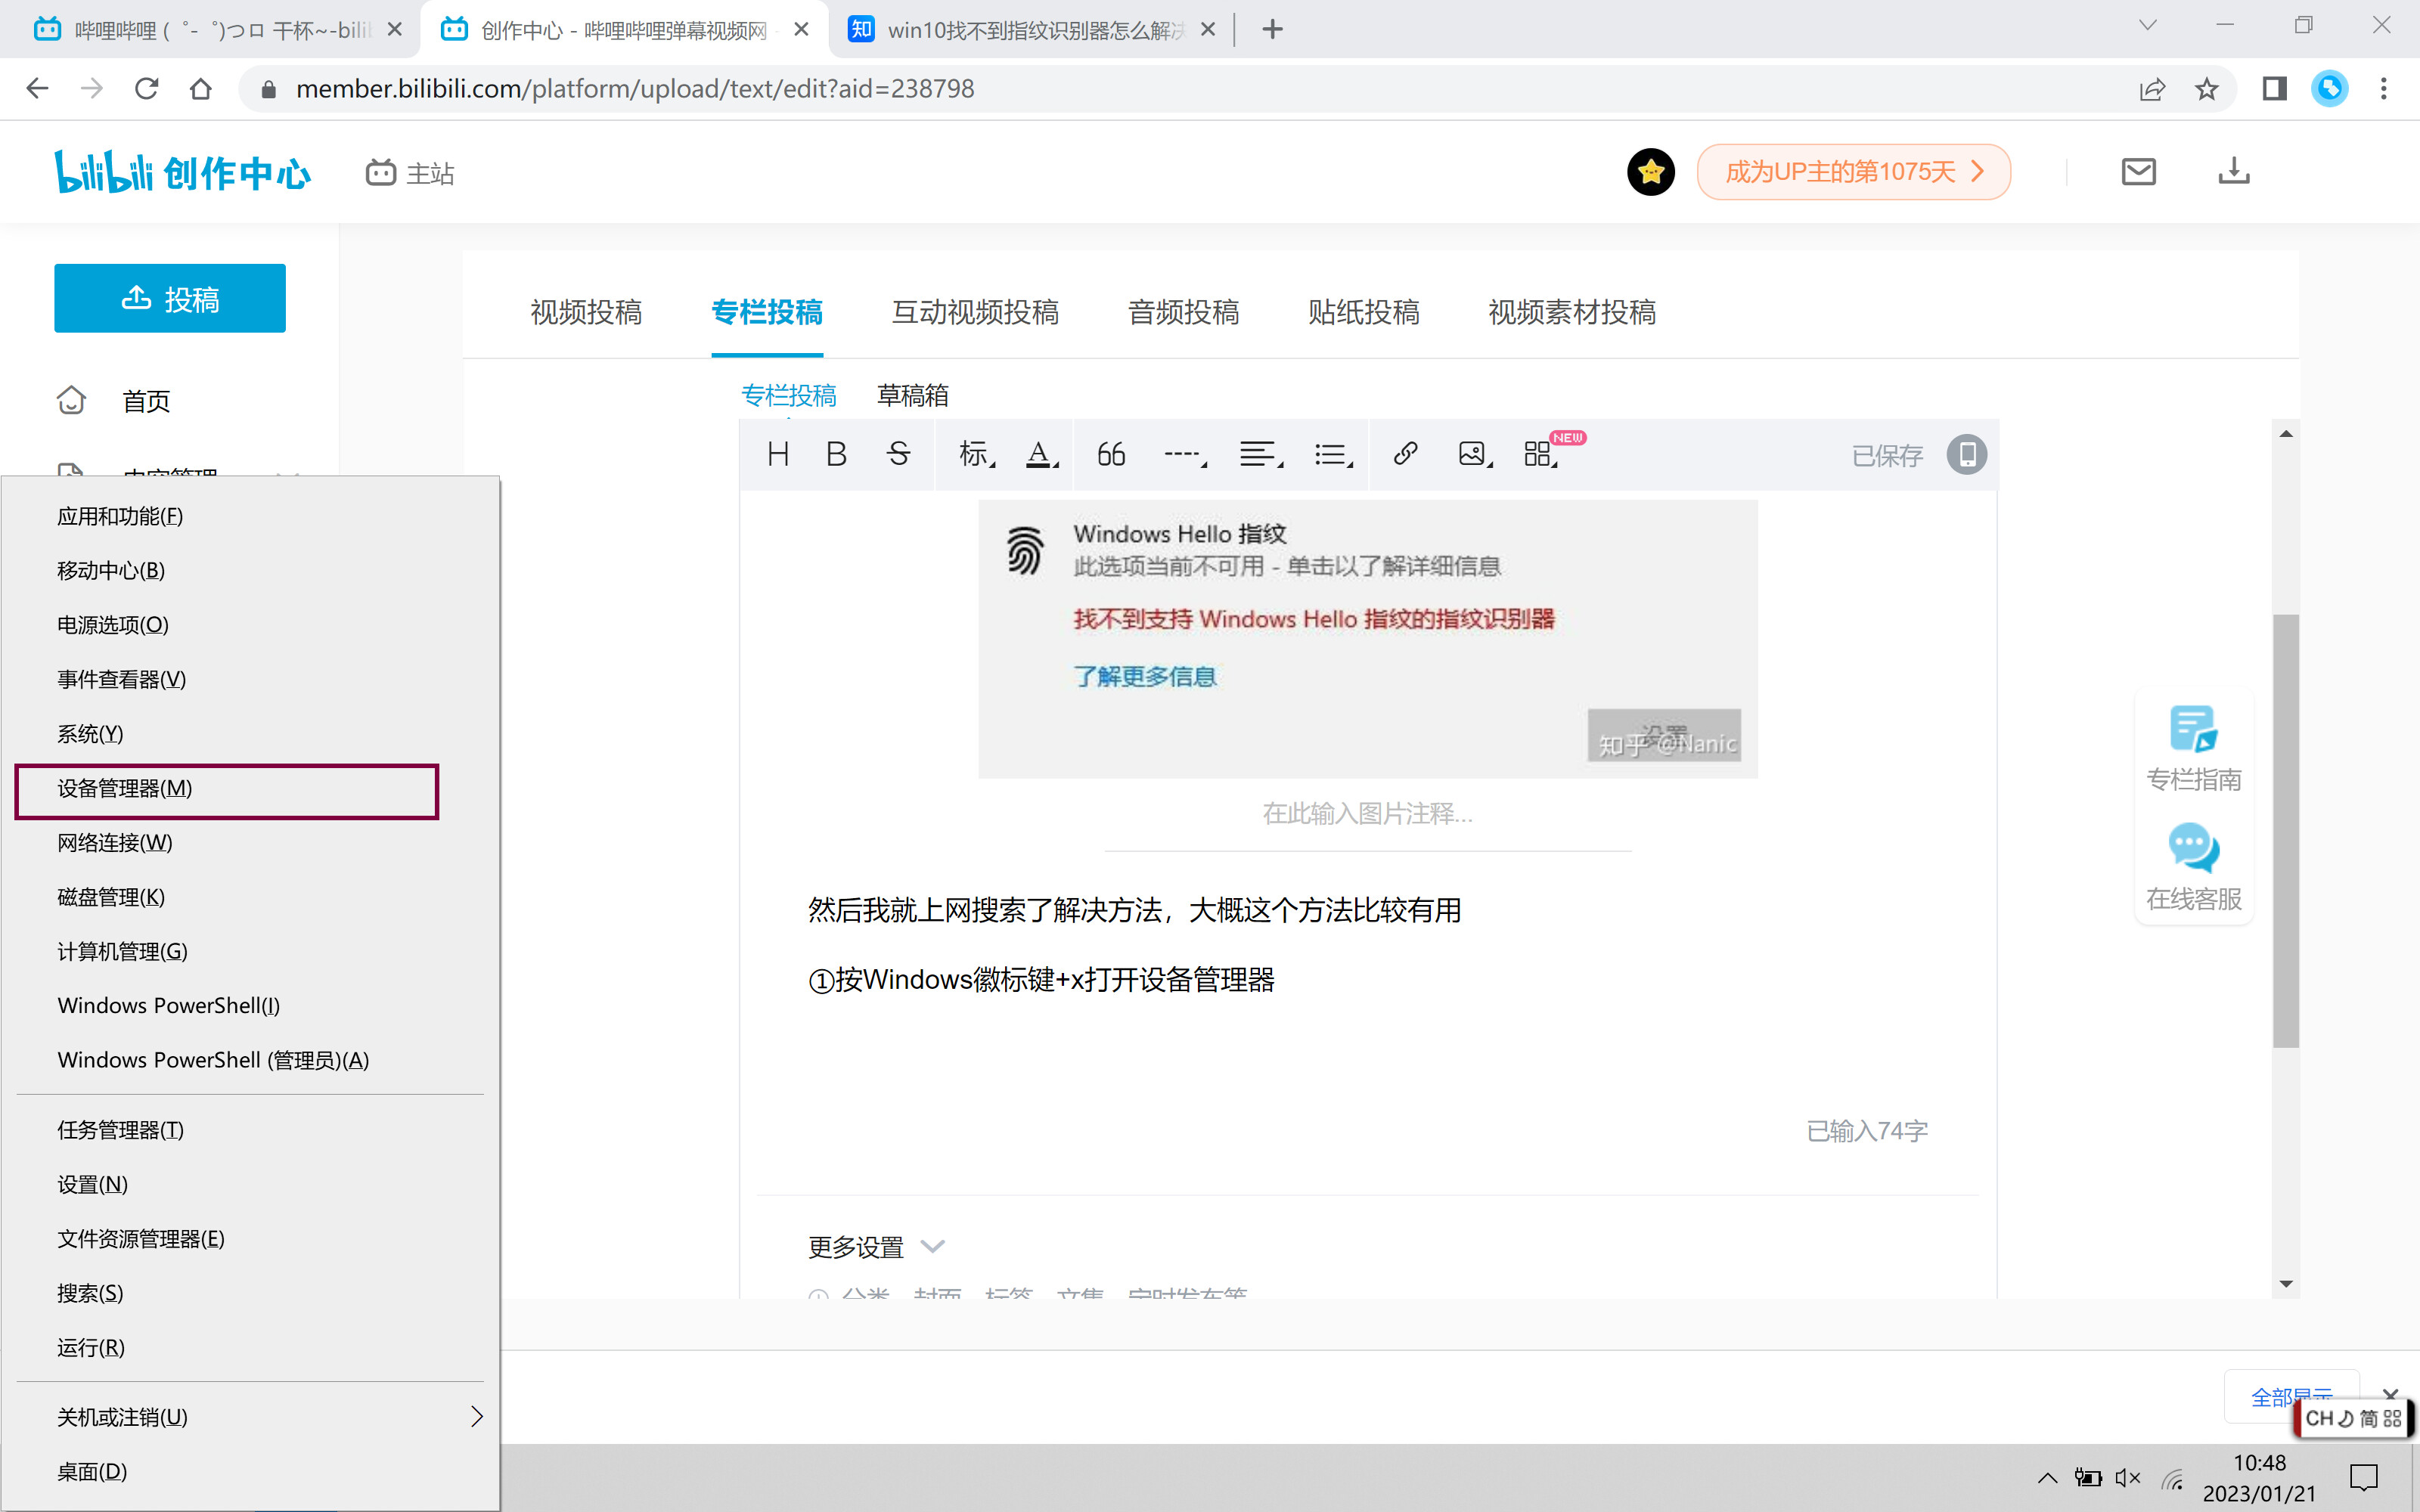Select 运行(R) menu entry
Image resolution: width=2420 pixels, height=1512 pixels.
pyautogui.click(x=250, y=1347)
